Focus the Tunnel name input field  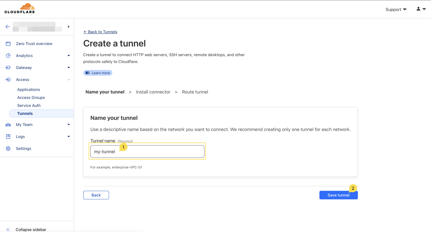pos(147,151)
